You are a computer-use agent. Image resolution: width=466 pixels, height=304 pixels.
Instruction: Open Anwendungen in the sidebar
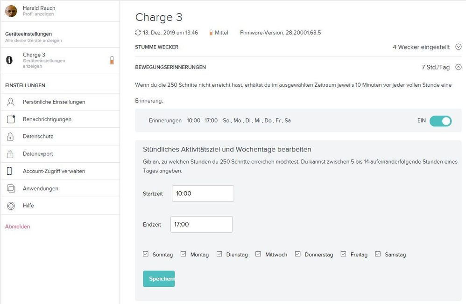click(x=60, y=188)
